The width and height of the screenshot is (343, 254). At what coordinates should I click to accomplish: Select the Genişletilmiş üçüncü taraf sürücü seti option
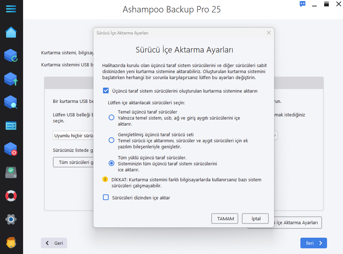(111, 140)
